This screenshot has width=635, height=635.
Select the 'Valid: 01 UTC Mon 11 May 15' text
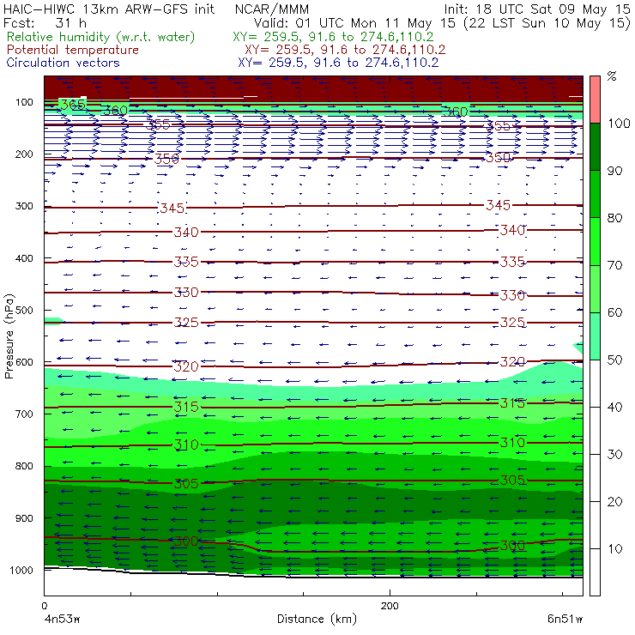(x=354, y=22)
